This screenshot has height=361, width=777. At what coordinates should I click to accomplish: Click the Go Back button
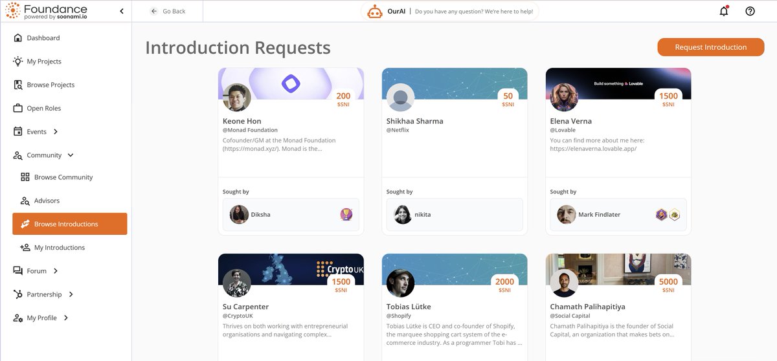168,11
